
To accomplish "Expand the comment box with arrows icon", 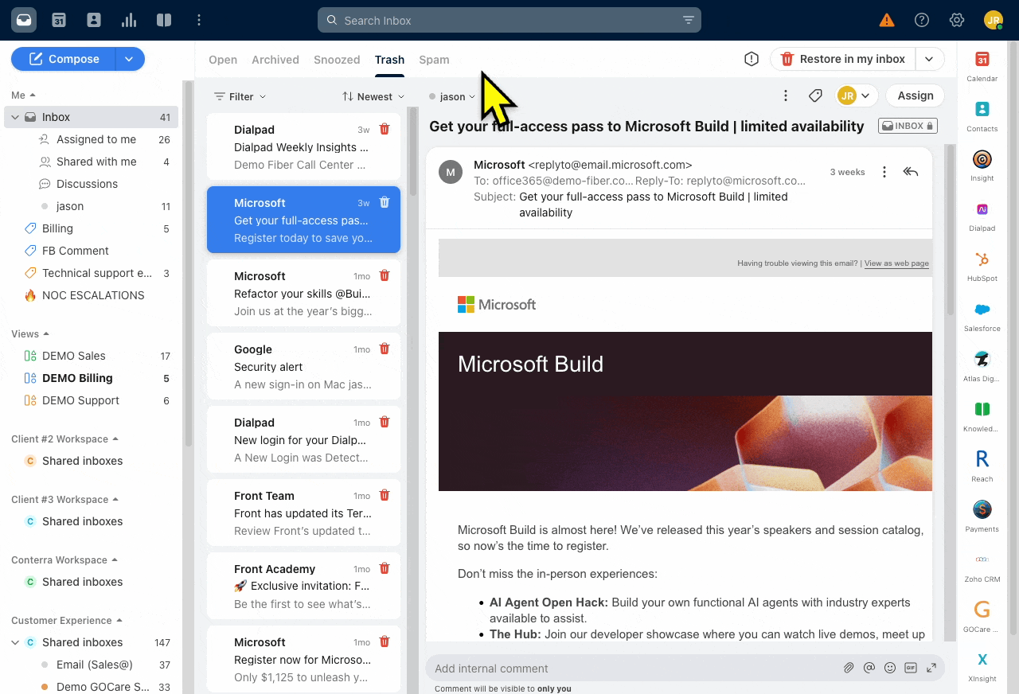I will 931,668.
